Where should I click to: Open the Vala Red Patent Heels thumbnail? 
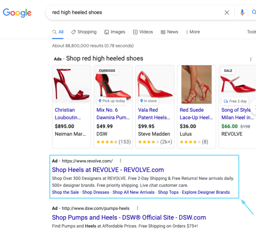tap(155, 84)
